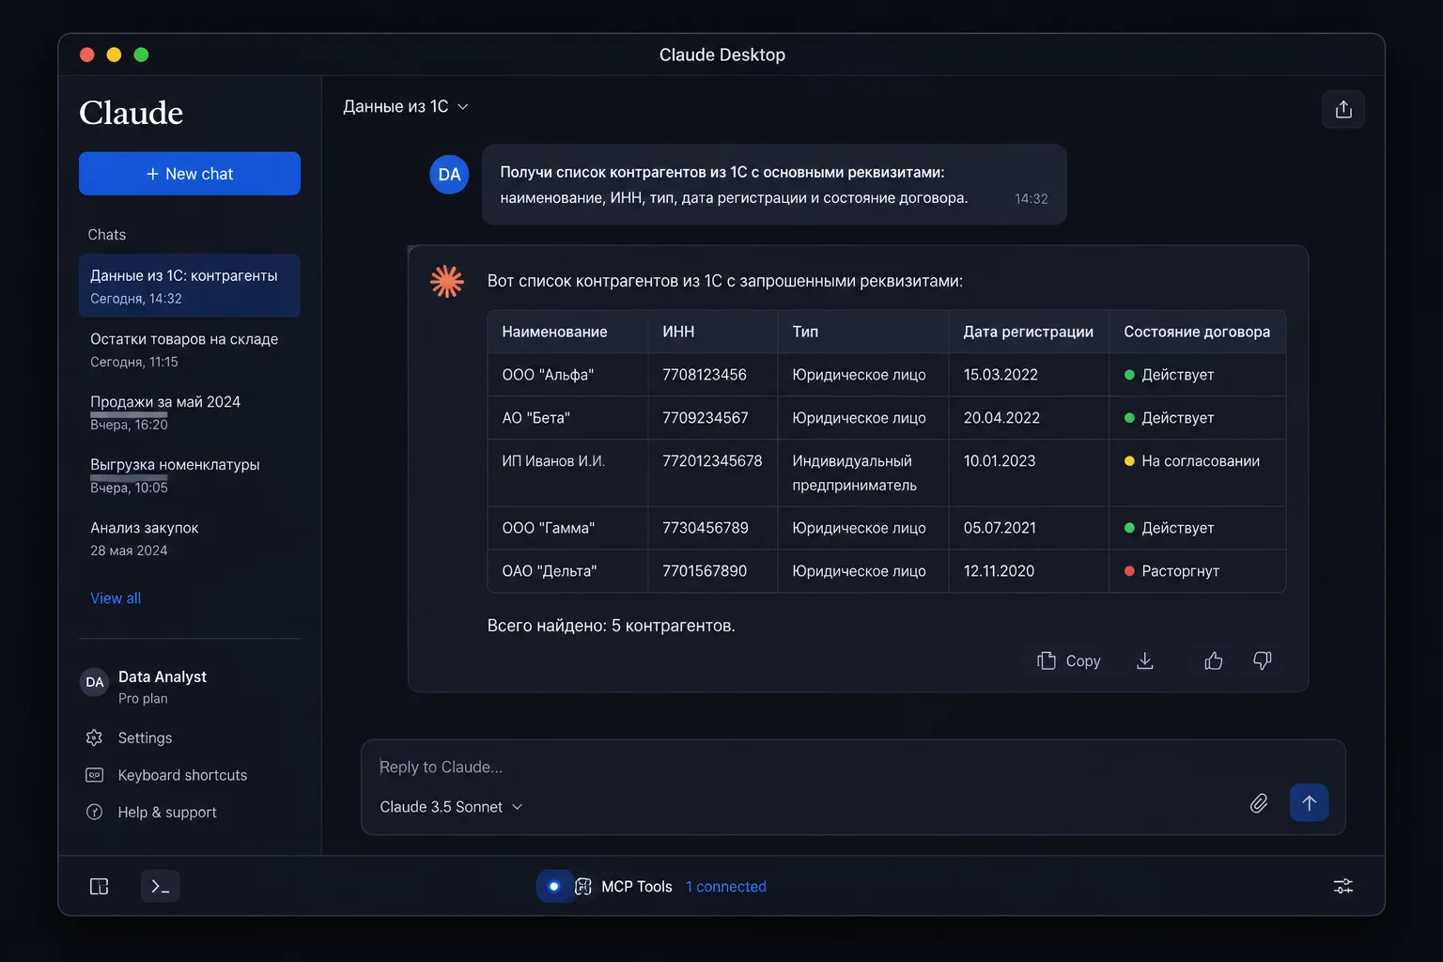Screen dimensions: 1443x962
Task: Click the MCP Tools label in footer
Action: click(x=637, y=887)
